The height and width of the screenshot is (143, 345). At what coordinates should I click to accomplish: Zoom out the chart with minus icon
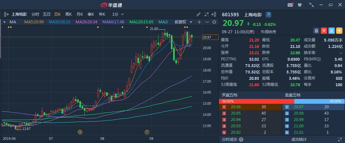[x=207, y=22]
